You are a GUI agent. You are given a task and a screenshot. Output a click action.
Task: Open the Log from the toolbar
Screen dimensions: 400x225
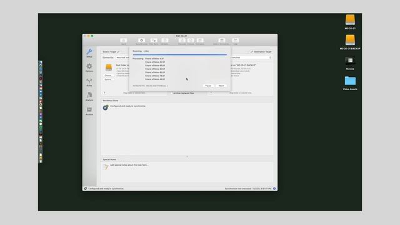[x=236, y=41]
